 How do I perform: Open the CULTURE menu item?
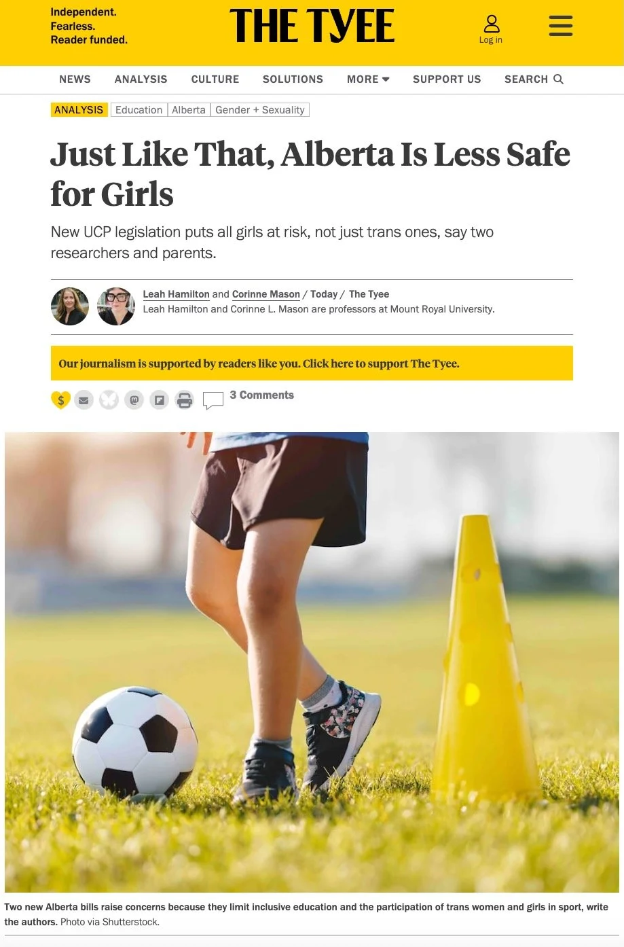(x=215, y=79)
